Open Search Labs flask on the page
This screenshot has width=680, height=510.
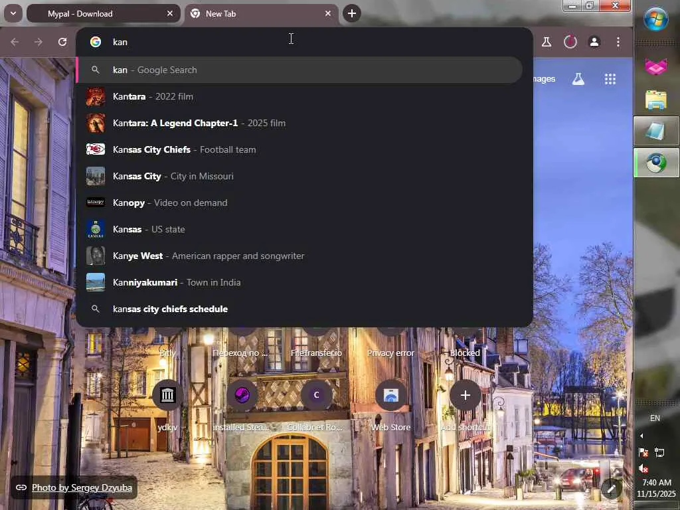click(578, 79)
